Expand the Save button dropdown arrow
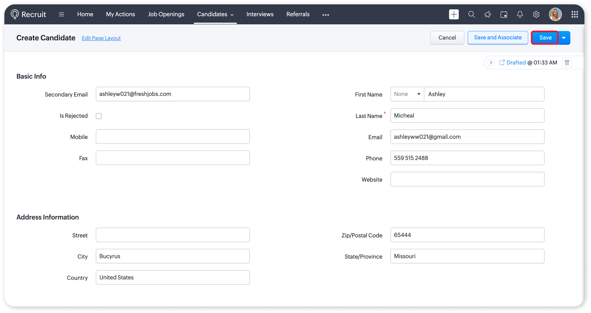The height and width of the screenshot is (313, 591). point(564,38)
